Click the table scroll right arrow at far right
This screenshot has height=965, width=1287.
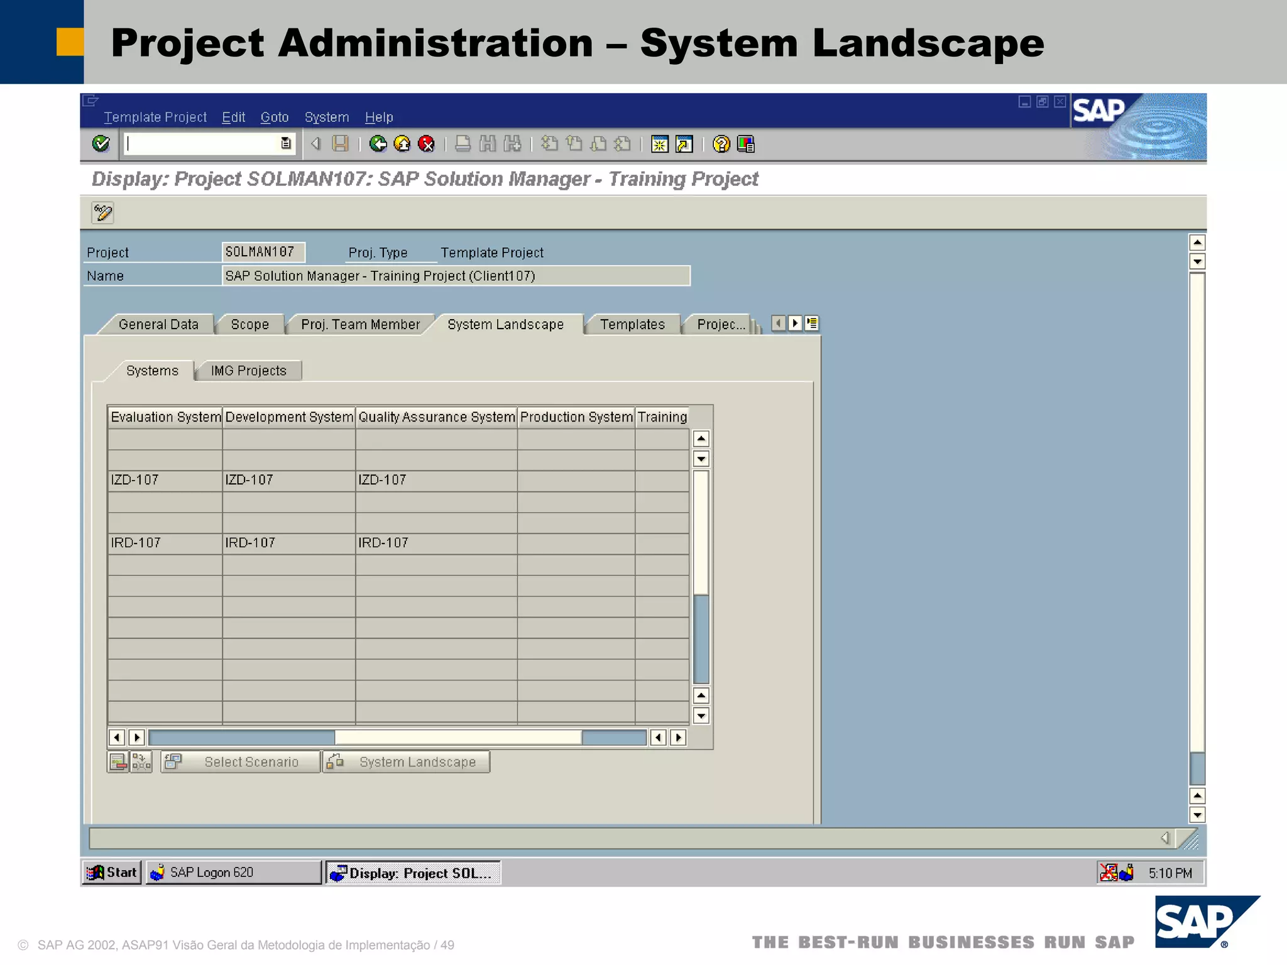coord(678,738)
